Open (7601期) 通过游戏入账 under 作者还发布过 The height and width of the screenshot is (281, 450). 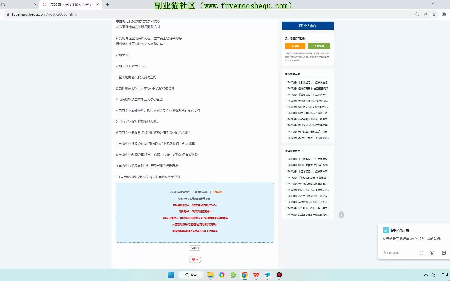click(x=308, y=202)
